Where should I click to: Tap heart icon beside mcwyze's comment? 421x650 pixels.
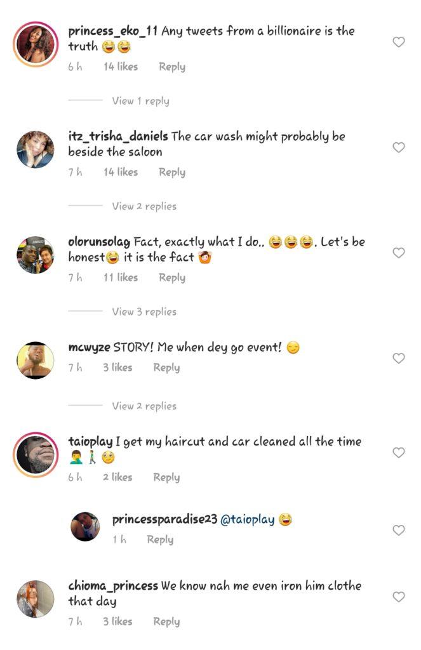[x=398, y=359]
